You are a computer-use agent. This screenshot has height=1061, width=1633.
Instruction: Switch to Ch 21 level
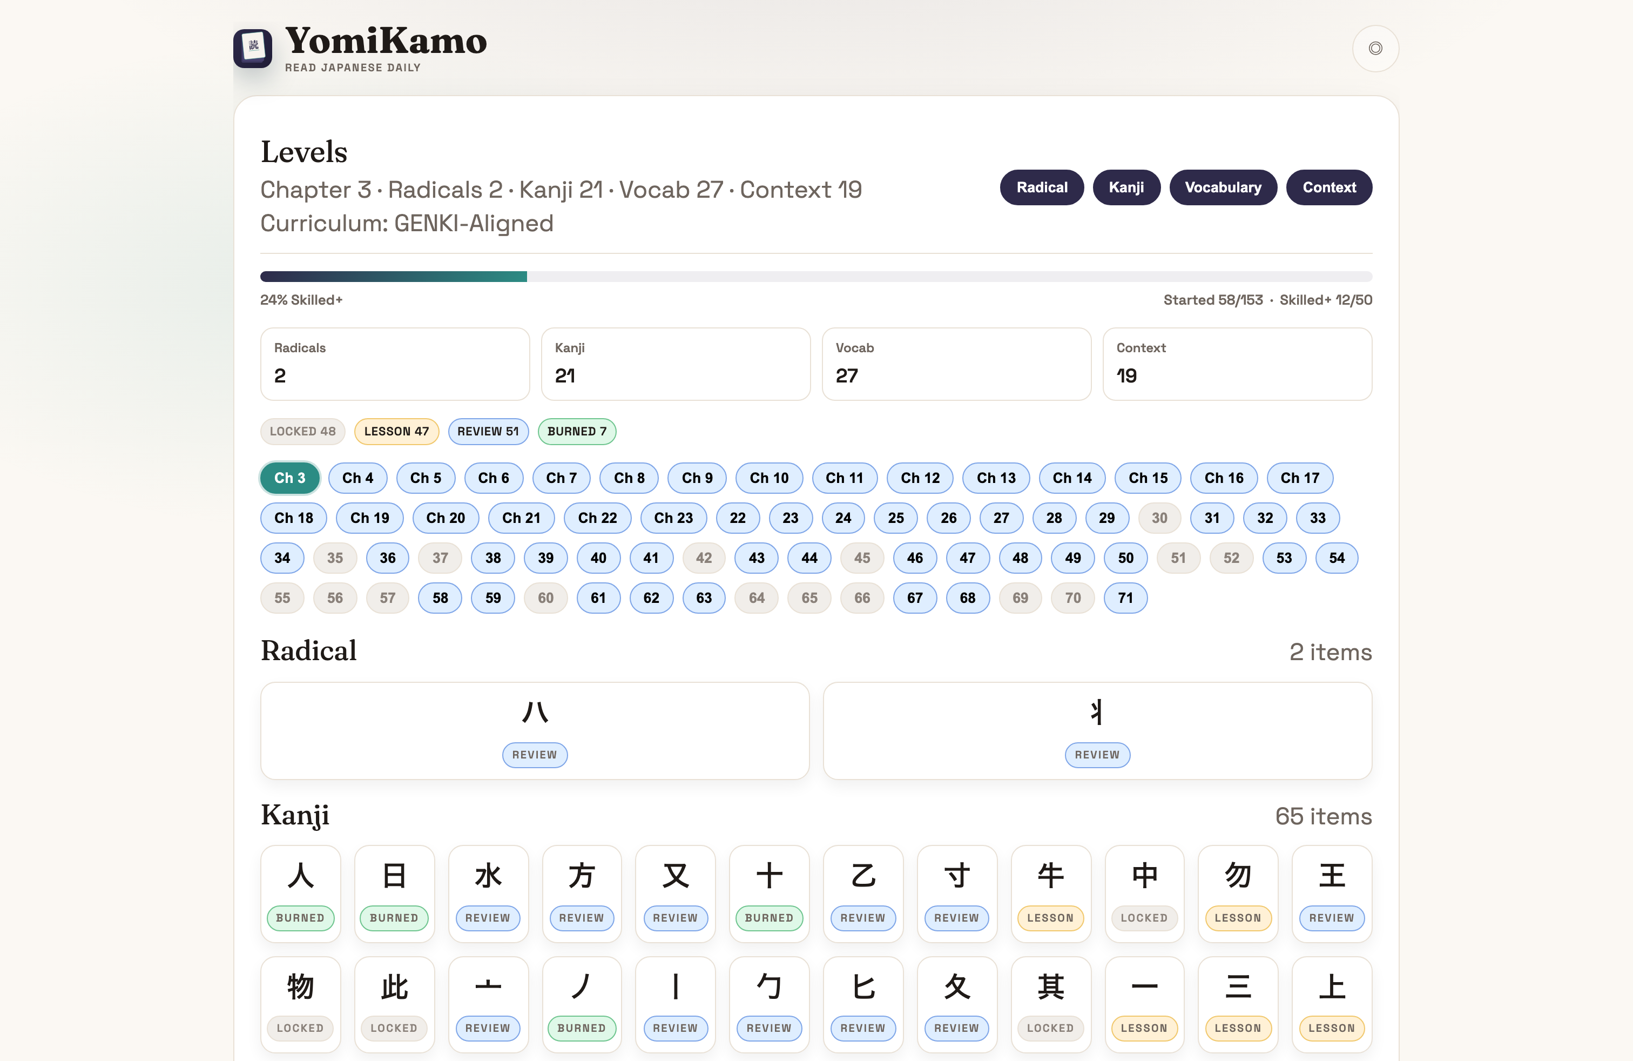(522, 518)
